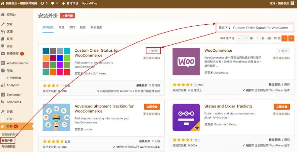Click the Advanced Shipment Tracking thumbnail
The height and width of the screenshot is (152, 297).
click(56, 117)
